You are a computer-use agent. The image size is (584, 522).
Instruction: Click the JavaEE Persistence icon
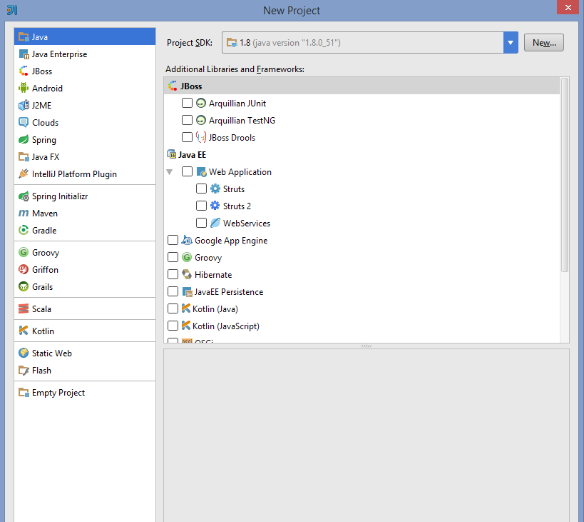[x=187, y=292]
